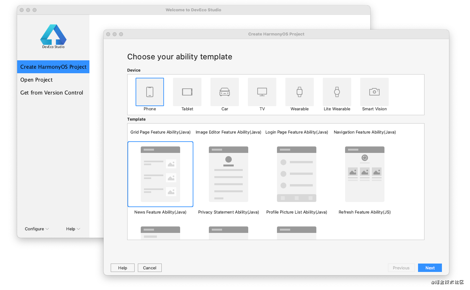Open the Configure dropdown in Welcome window
This screenshot has height=290, width=470.
(37, 229)
